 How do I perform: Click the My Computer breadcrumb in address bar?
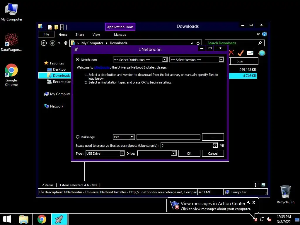[x=92, y=43]
